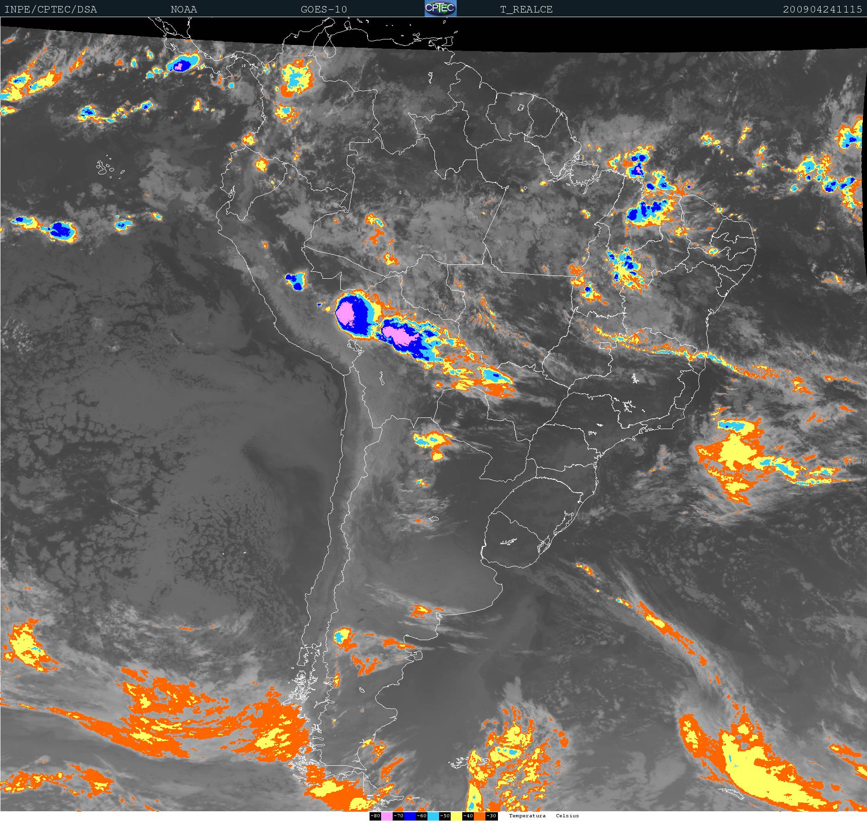Click the light blue legend swatch
This screenshot has height=821, width=867.
click(433, 816)
